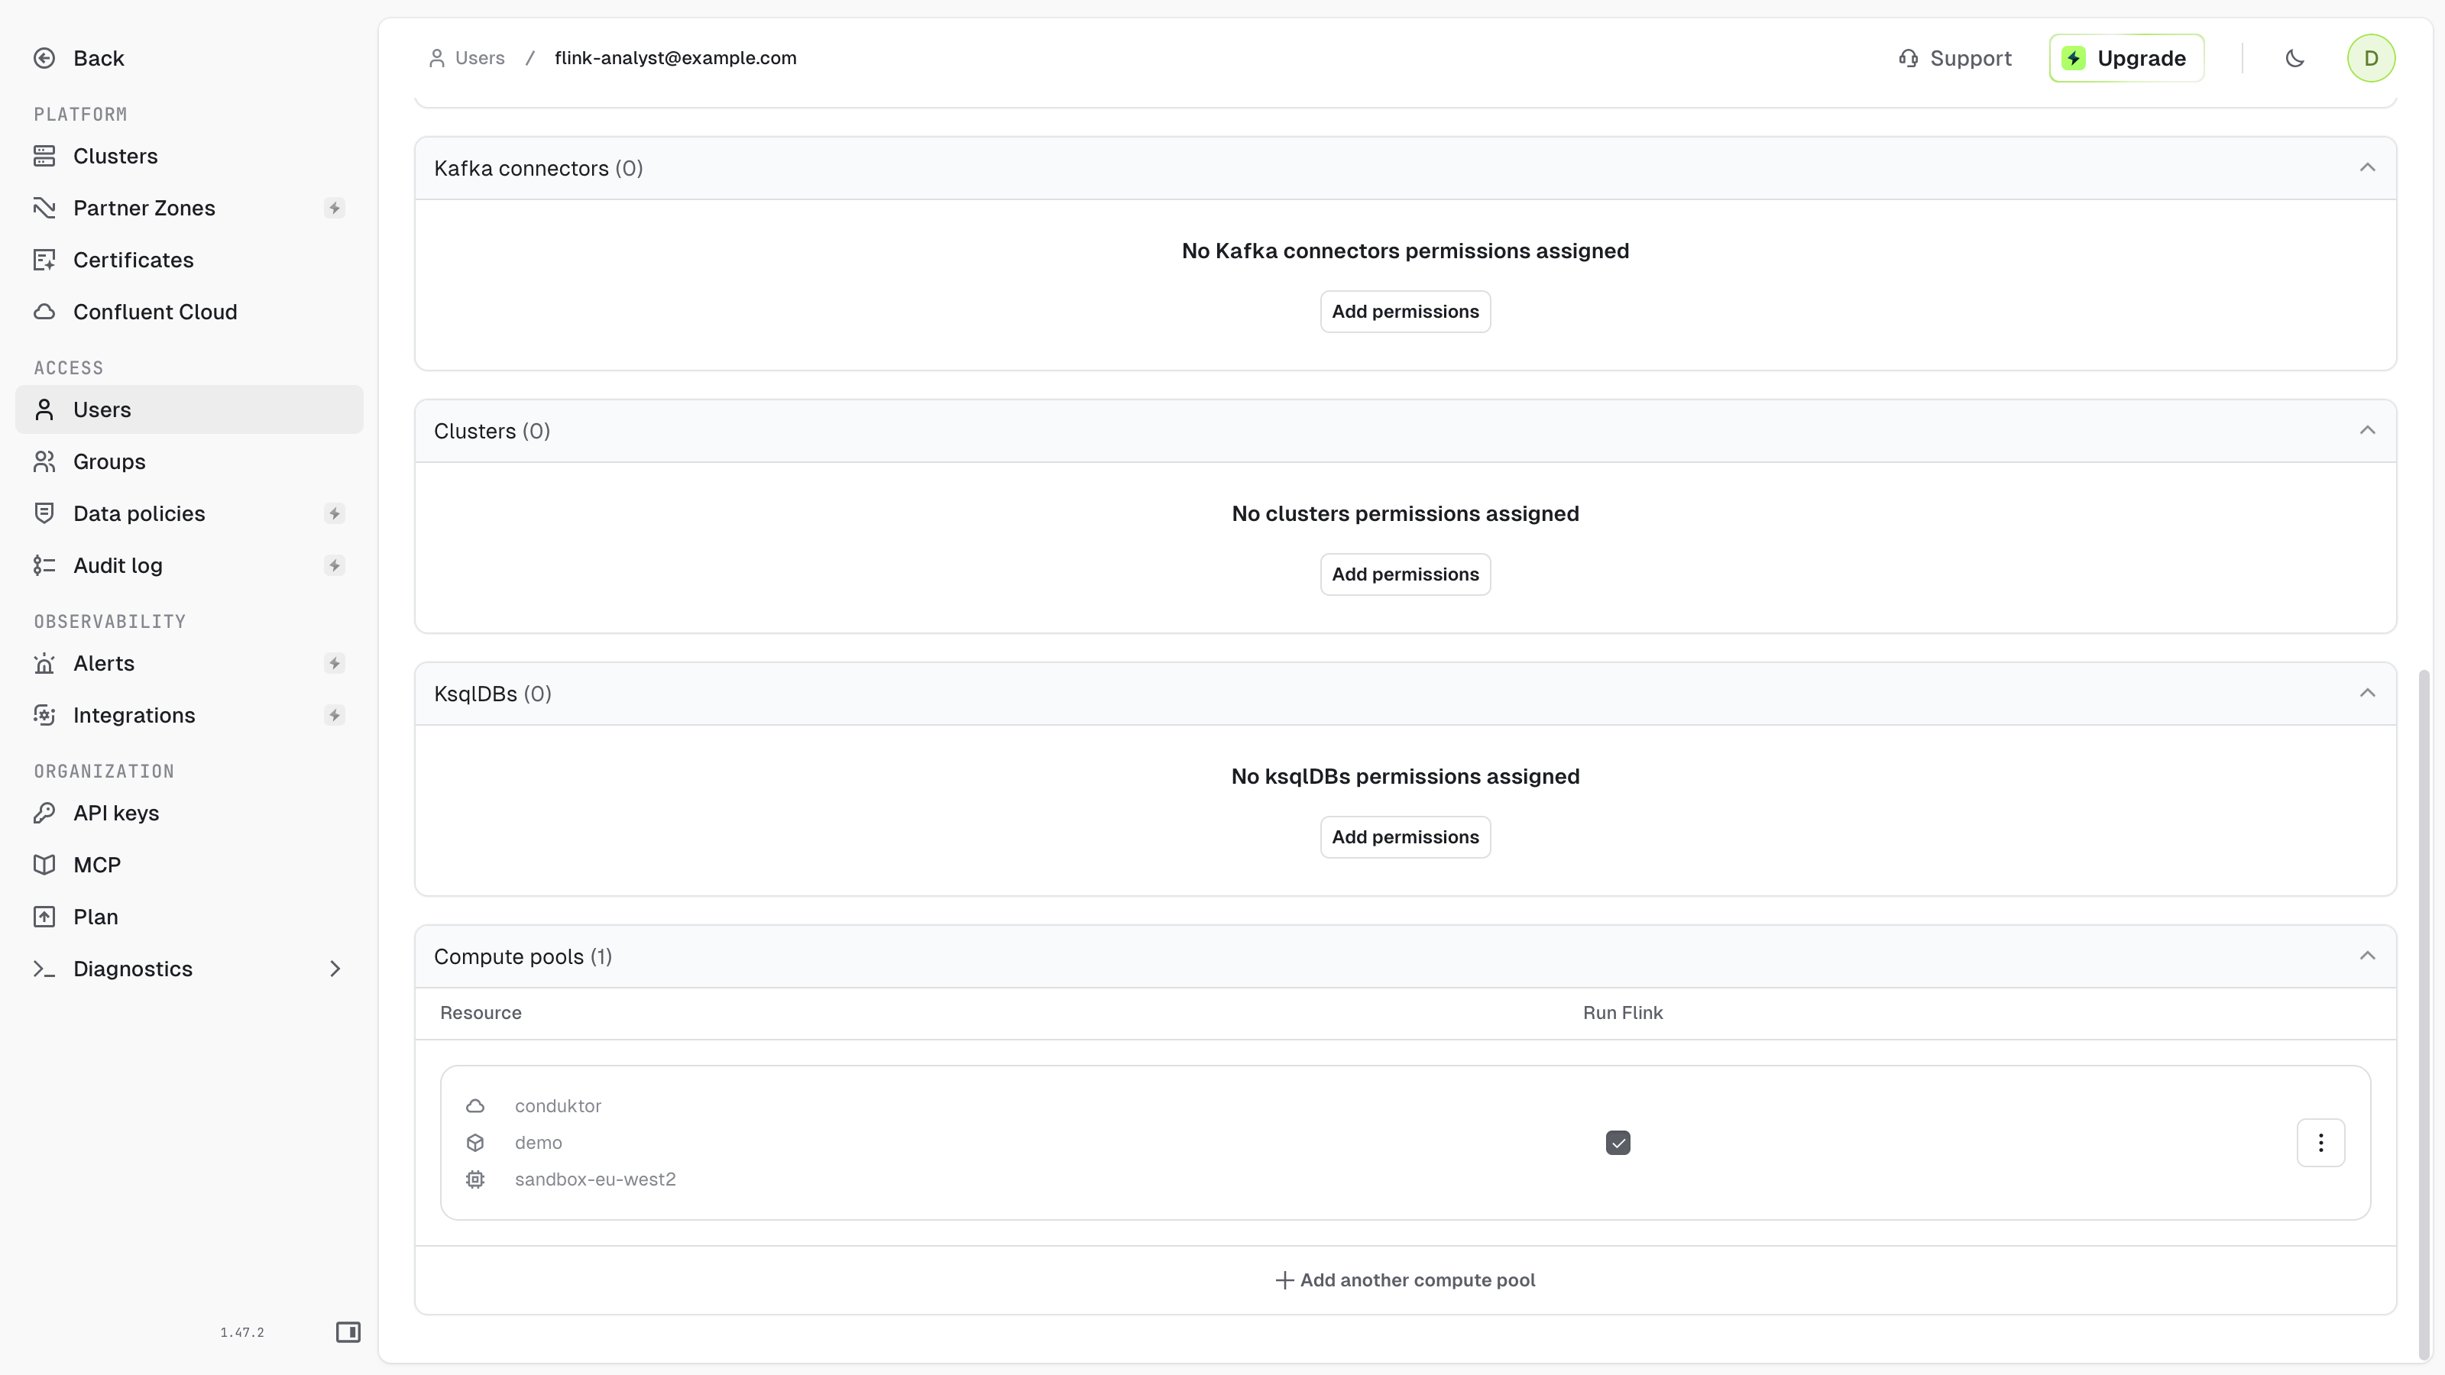Click the Audit log list icon

click(x=44, y=565)
